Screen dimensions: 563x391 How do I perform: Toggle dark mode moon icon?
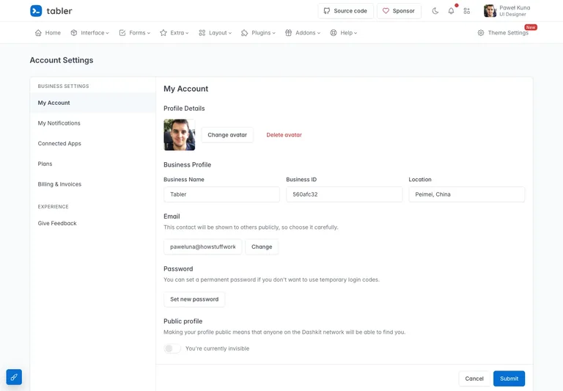(435, 11)
